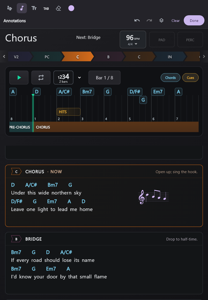
Task: Select the lower G chord marker in bar 5
Action: click(143, 100)
